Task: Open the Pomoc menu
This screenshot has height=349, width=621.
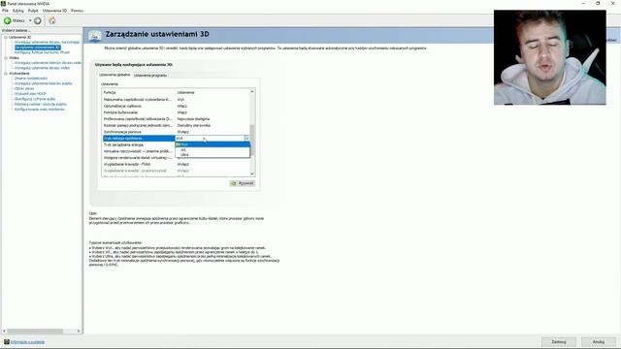Action: click(x=78, y=11)
